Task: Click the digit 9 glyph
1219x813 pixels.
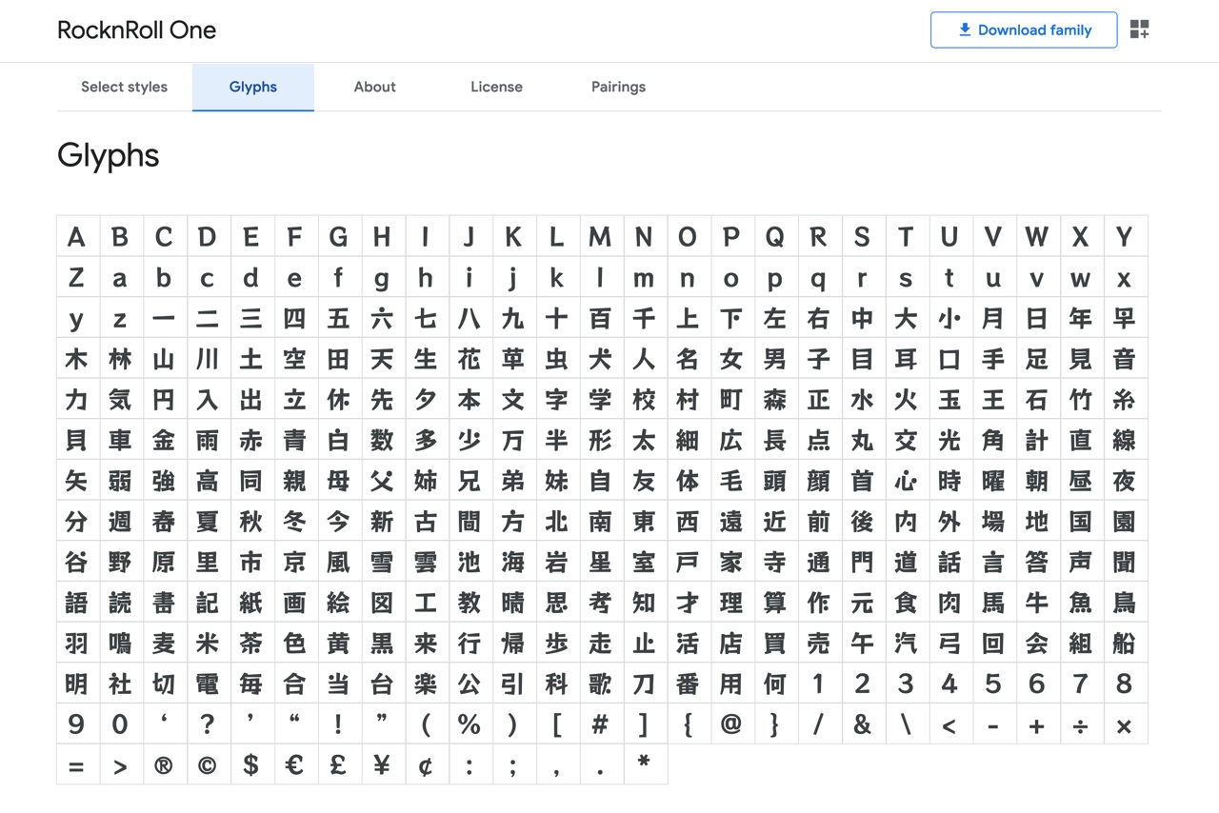Action: 76,724
